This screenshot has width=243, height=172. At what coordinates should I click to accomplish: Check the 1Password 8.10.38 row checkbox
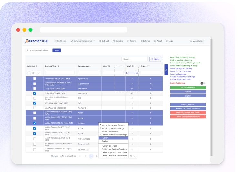point(35,79)
